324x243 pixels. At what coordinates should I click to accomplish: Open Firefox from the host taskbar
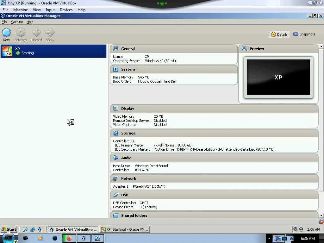pyautogui.click(x=69, y=239)
